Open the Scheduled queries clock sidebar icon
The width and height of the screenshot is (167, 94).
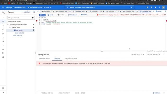3,30
